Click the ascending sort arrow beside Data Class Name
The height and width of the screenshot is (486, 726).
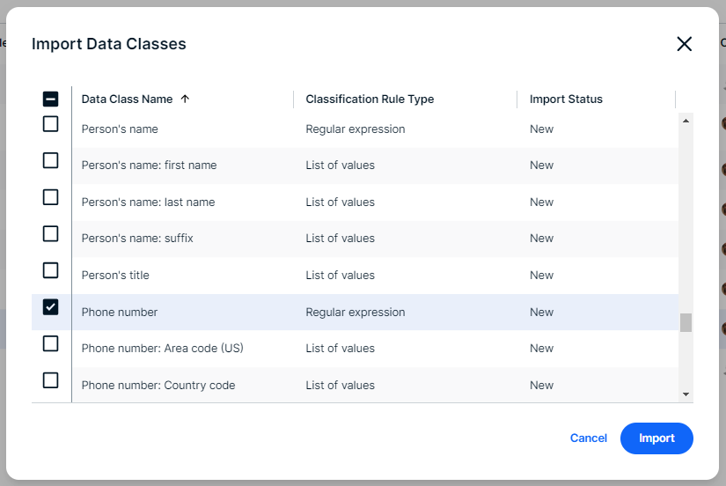[185, 99]
